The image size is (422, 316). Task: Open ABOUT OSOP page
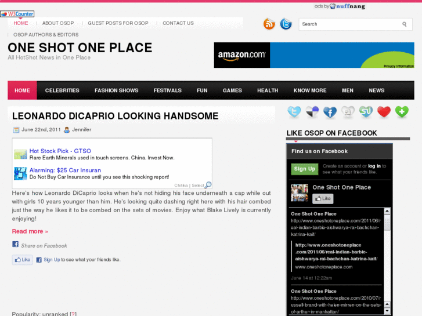coord(58,23)
